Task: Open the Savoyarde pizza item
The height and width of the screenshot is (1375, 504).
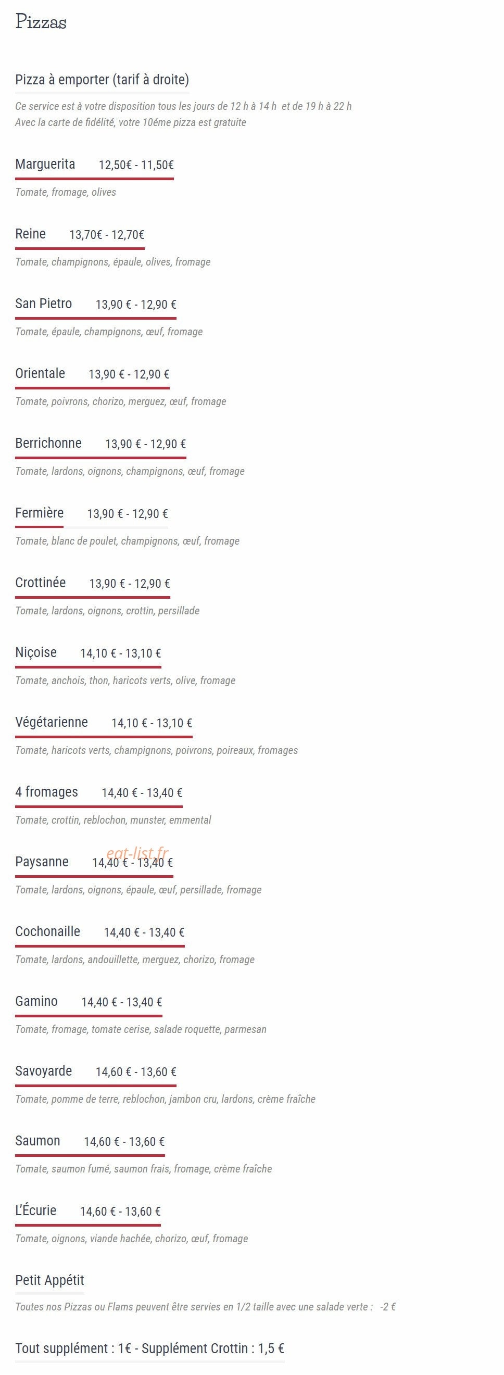Action: (x=44, y=1071)
